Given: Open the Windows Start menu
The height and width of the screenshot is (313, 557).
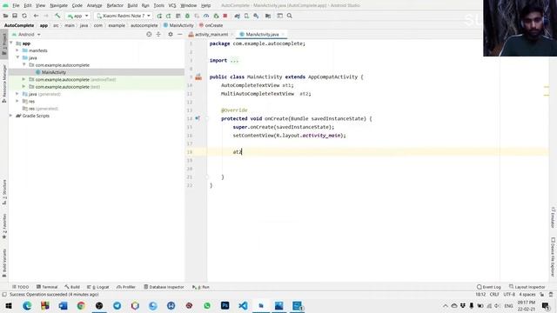Looking at the screenshot, I should click(9, 305).
